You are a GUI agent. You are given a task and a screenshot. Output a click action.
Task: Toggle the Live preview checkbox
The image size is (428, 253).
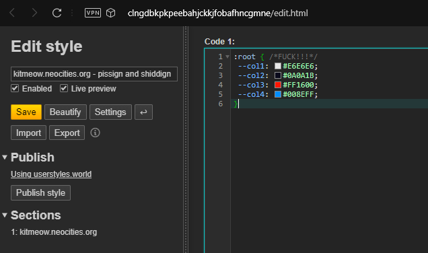(64, 88)
